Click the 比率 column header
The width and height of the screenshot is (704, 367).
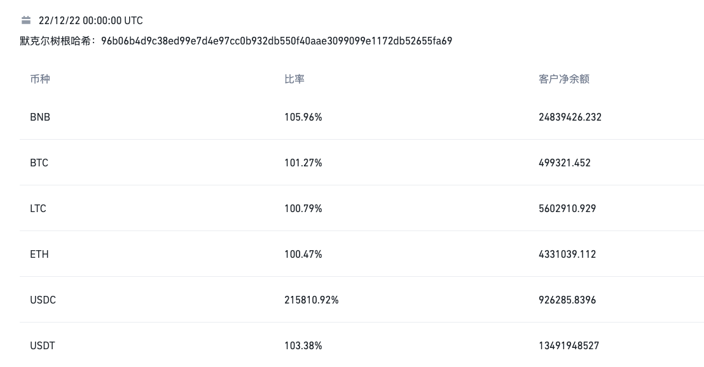point(294,79)
